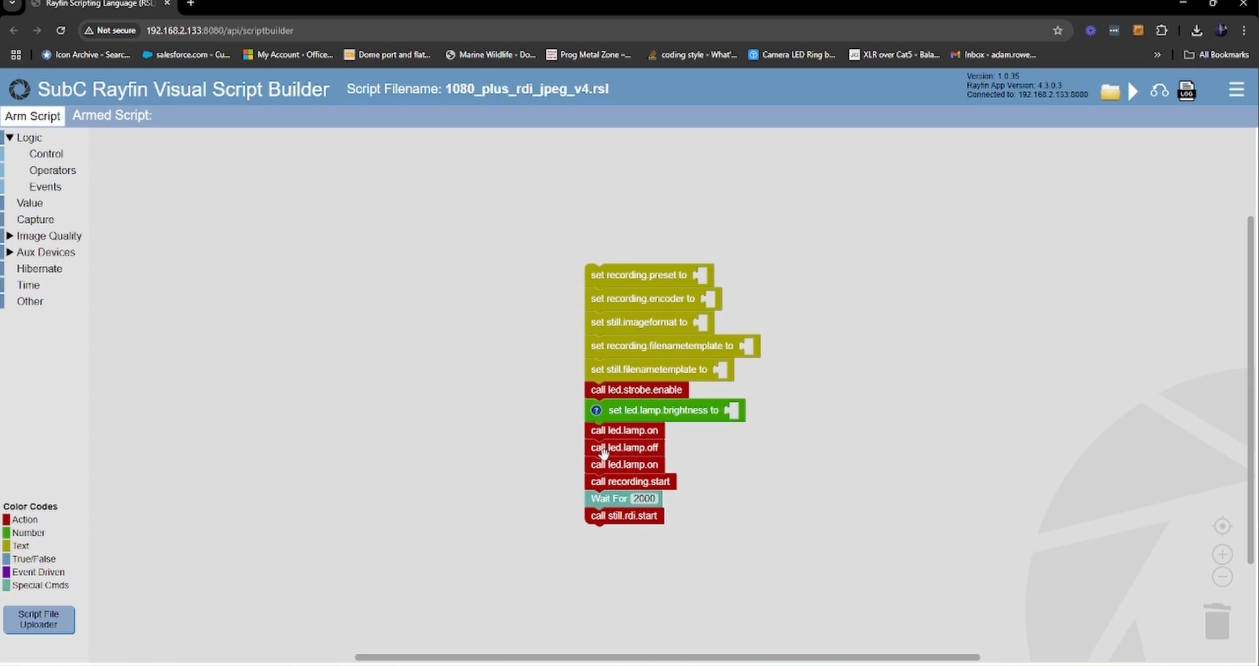This screenshot has height=666, width=1259.
Task: Zoom out the workspace with minus icon
Action: (1222, 577)
